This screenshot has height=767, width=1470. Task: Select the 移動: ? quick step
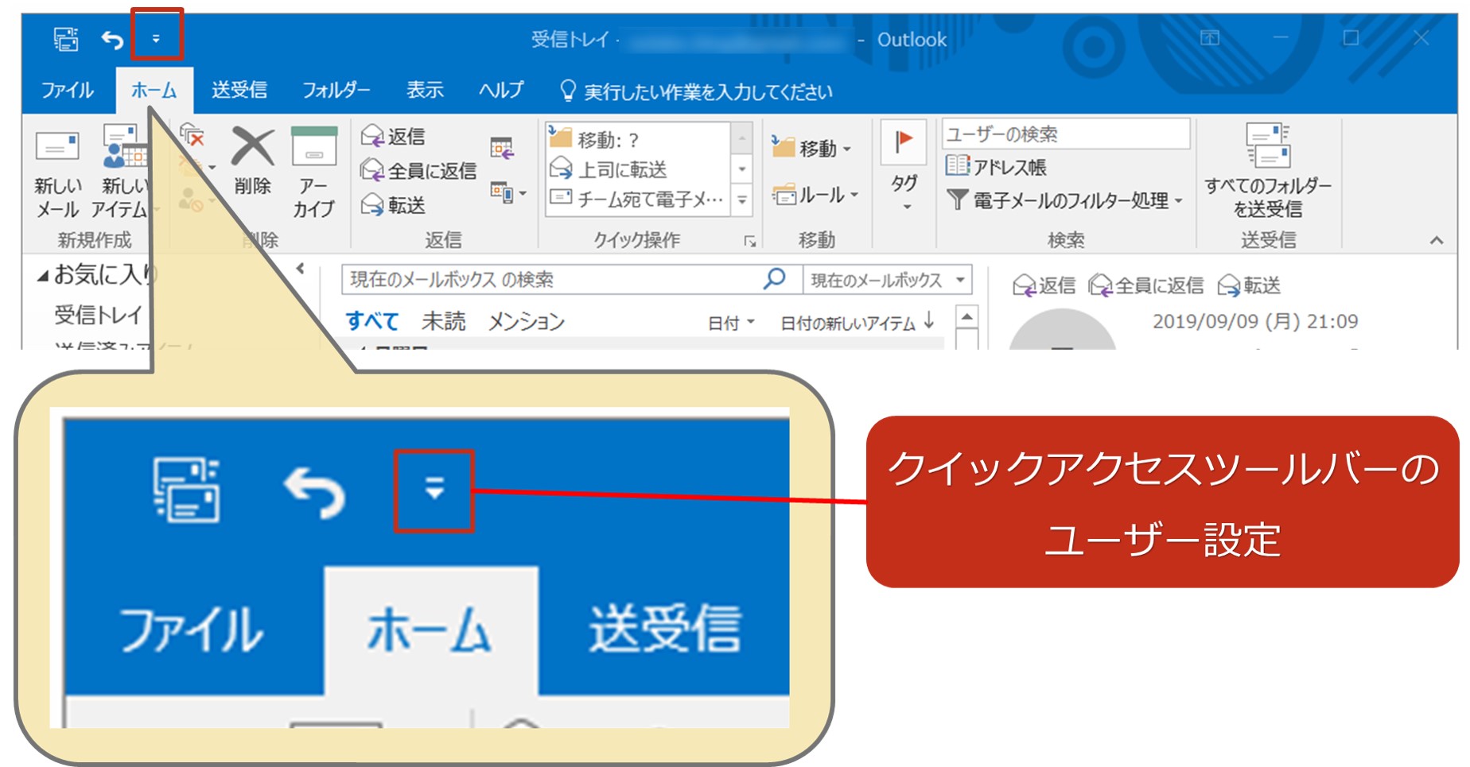pos(637,139)
